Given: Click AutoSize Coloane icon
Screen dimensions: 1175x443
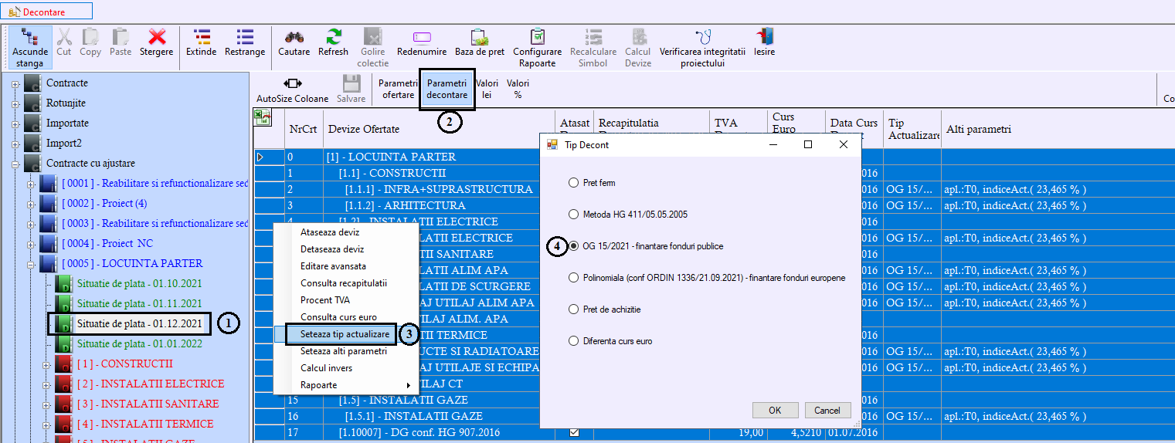Looking at the screenshot, I should pos(293,90).
